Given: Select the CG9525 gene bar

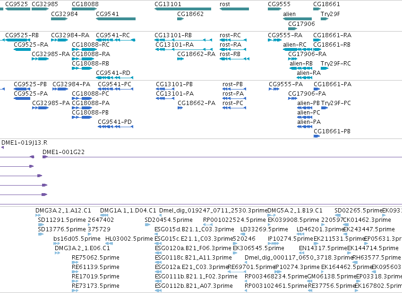Looking at the screenshot, I should pos(17,9).
